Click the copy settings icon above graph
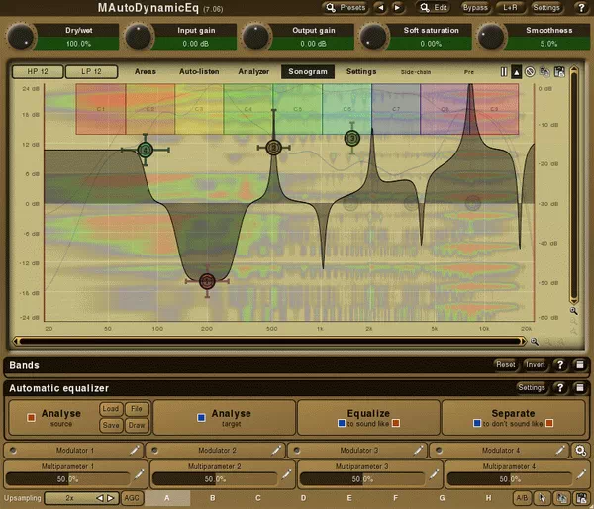 [544, 72]
